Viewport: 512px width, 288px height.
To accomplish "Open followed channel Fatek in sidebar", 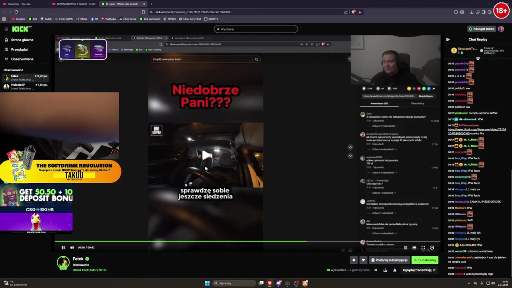I will pos(26,78).
